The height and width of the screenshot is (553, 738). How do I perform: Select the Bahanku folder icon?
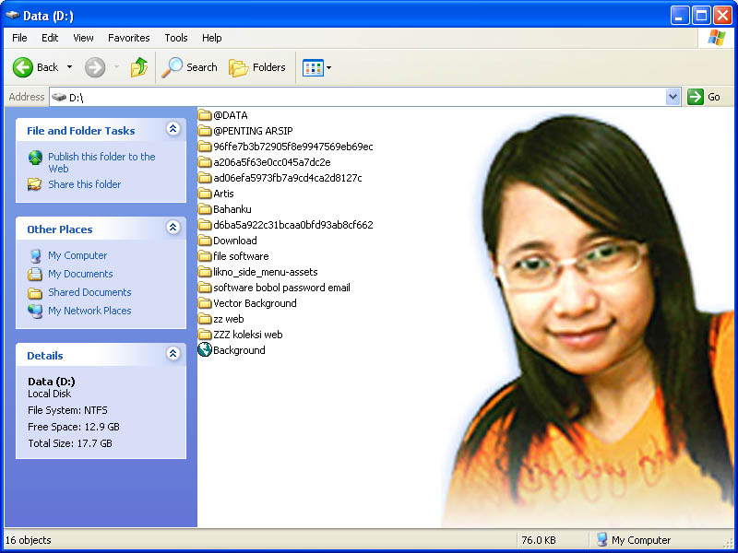[x=205, y=209]
